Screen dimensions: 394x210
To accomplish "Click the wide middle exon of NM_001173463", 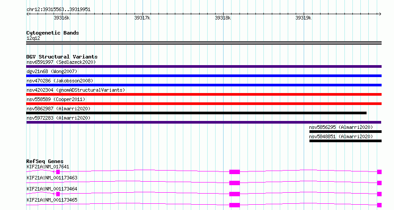I will coord(235,183).
